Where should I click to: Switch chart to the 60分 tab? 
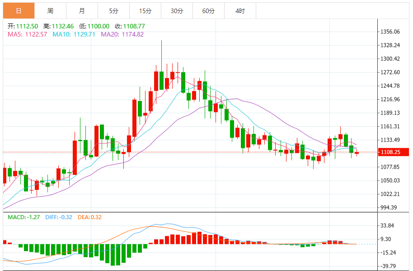pos(208,11)
